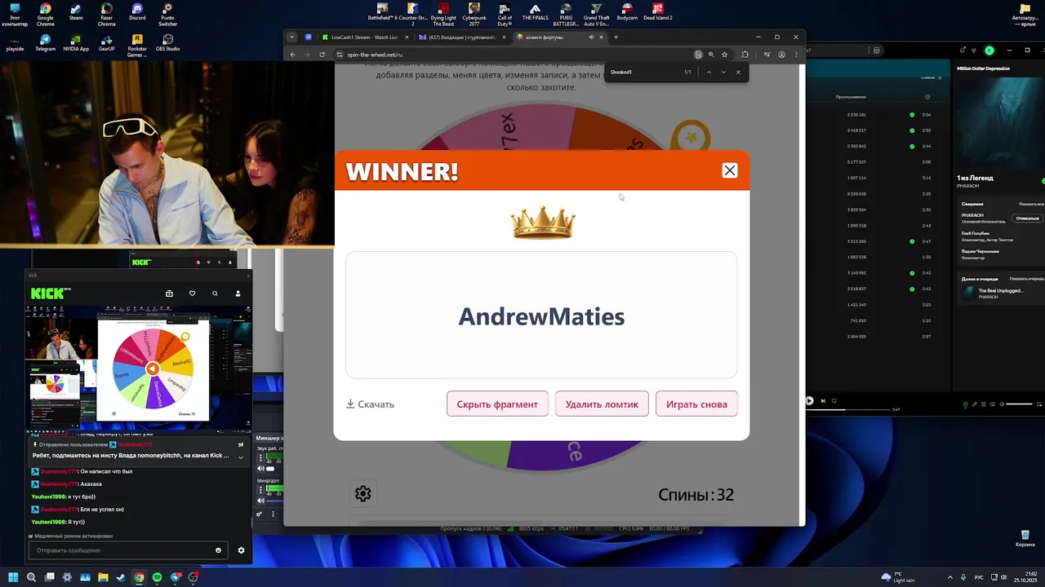Click the Отписаться button for PHARAOH
The height and width of the screenshot is (587, 1045).
click(x=1027, y=218)
